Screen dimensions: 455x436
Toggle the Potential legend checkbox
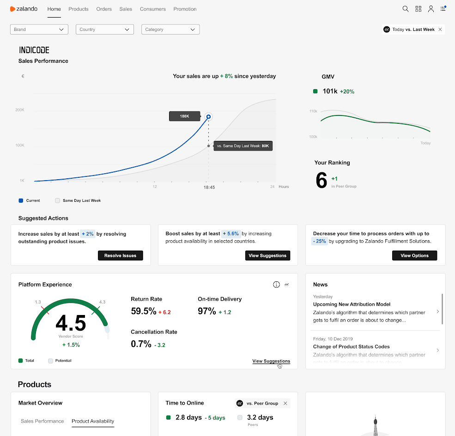pos(51,361)
